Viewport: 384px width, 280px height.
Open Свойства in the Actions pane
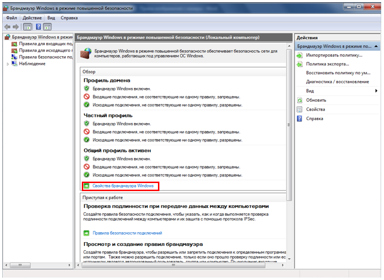(315, 109)
